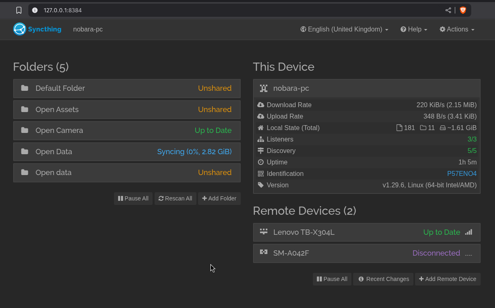Click folder icon of lowercase Open data
Viewport: 495px width, 308px height.
click(x=25, y=172)
